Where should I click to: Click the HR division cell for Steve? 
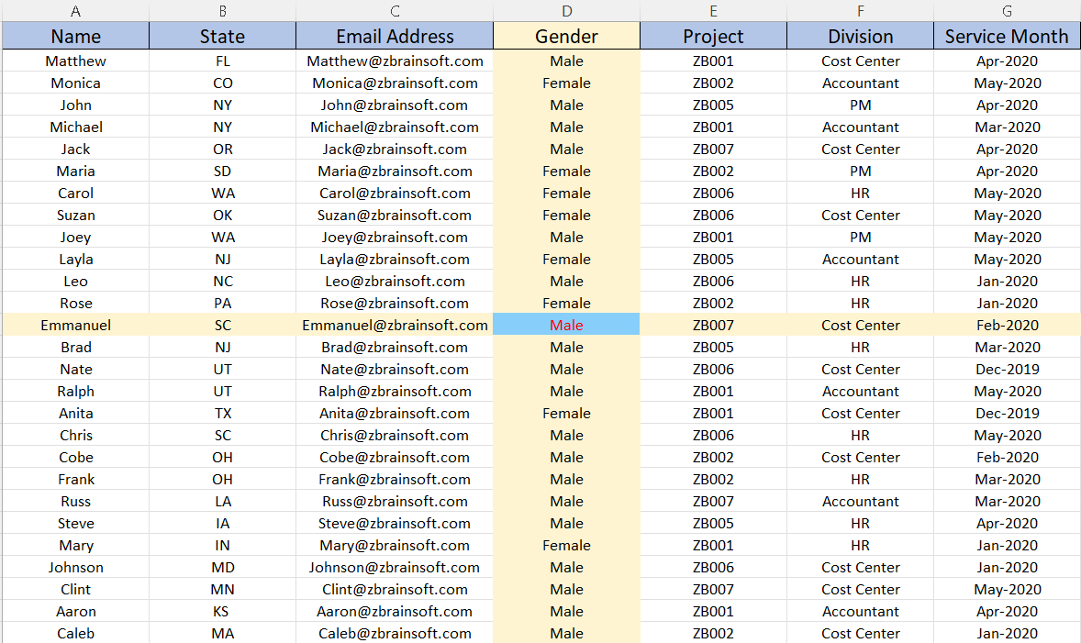[x=860, y=523]
